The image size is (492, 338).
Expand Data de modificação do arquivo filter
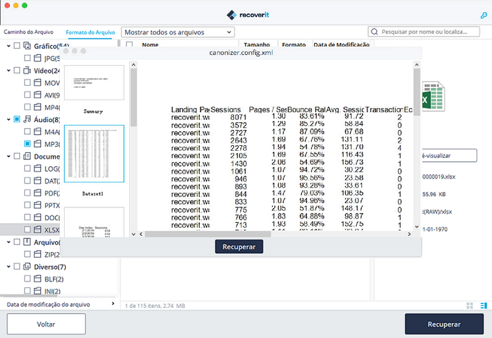point(113,304)
